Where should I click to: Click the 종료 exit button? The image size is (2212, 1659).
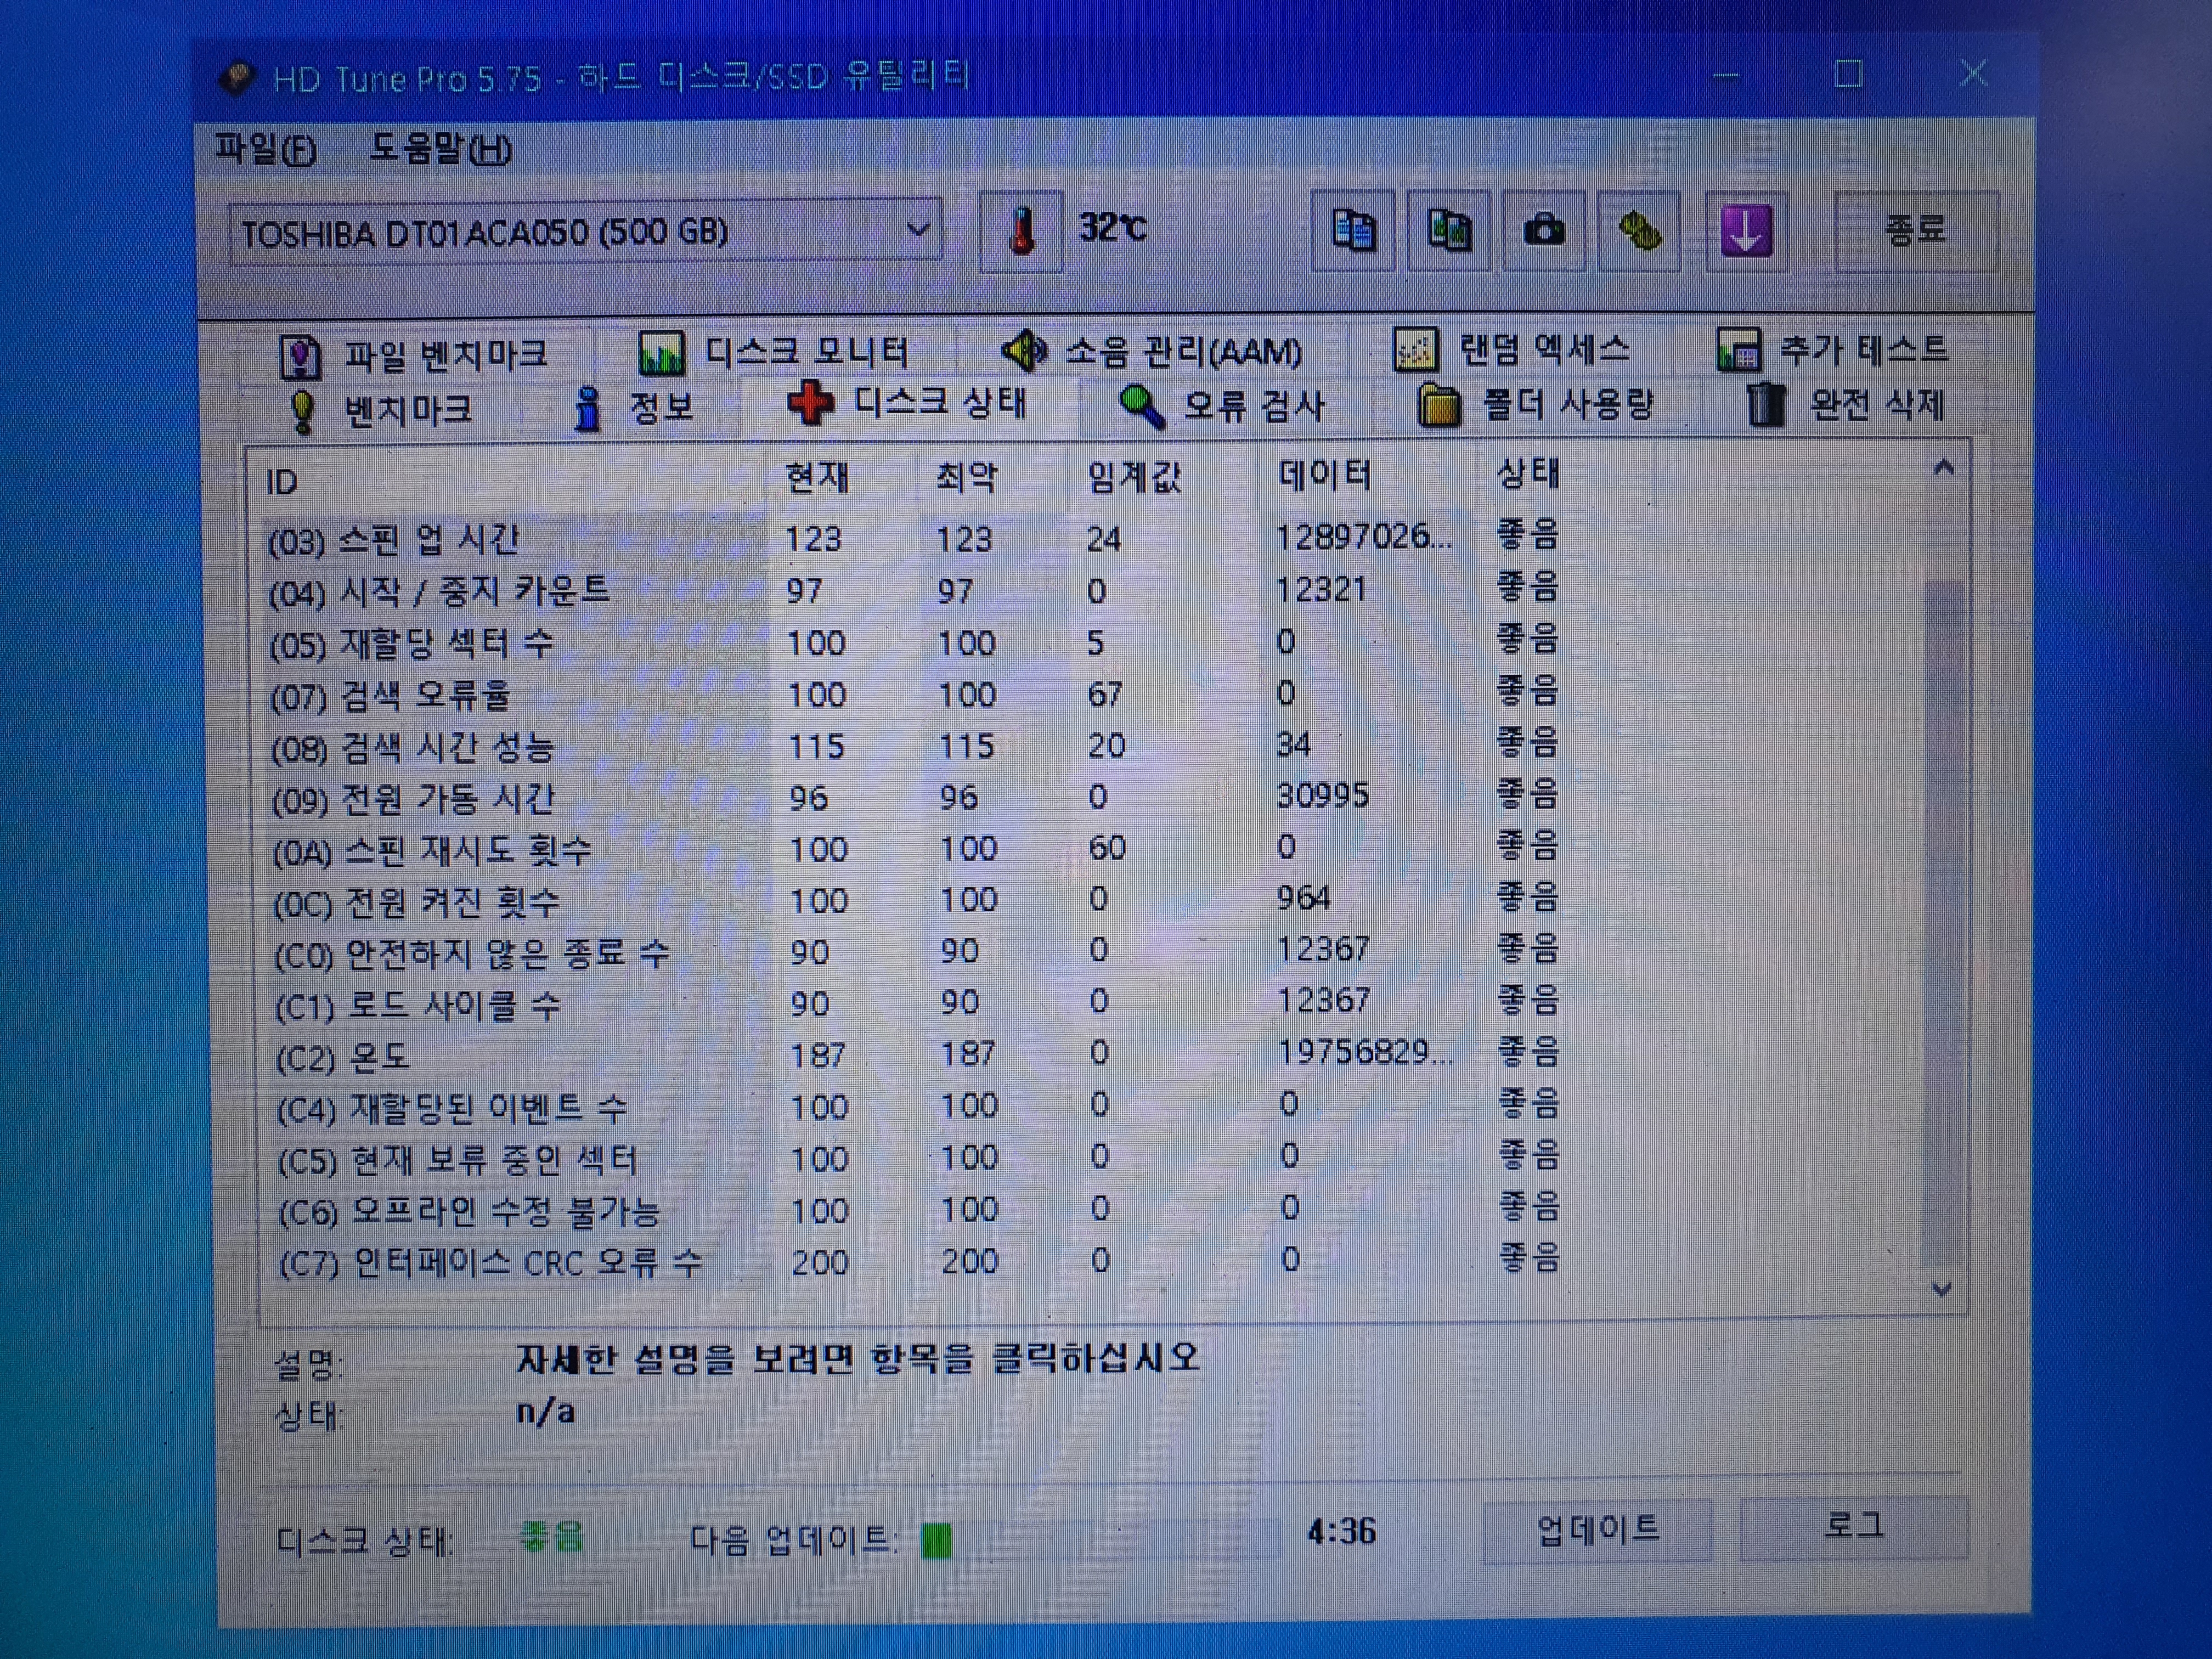pos(1916,230)
